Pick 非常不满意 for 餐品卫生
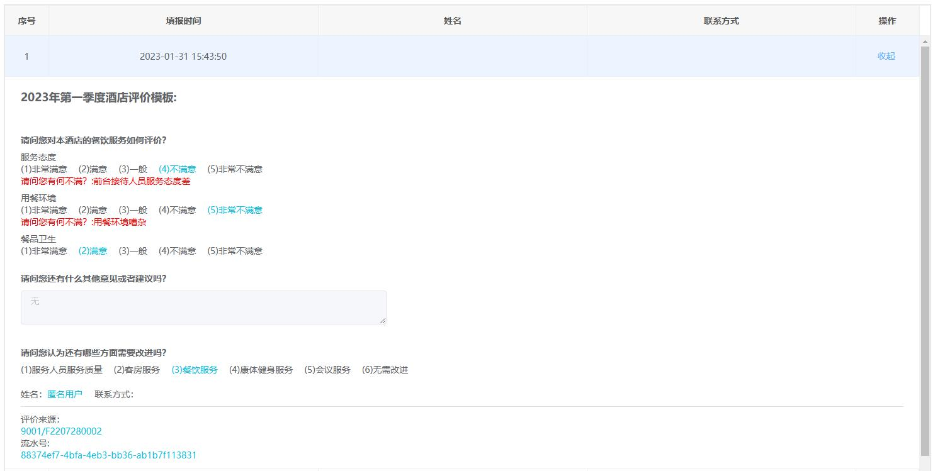 tap(235, 251)
